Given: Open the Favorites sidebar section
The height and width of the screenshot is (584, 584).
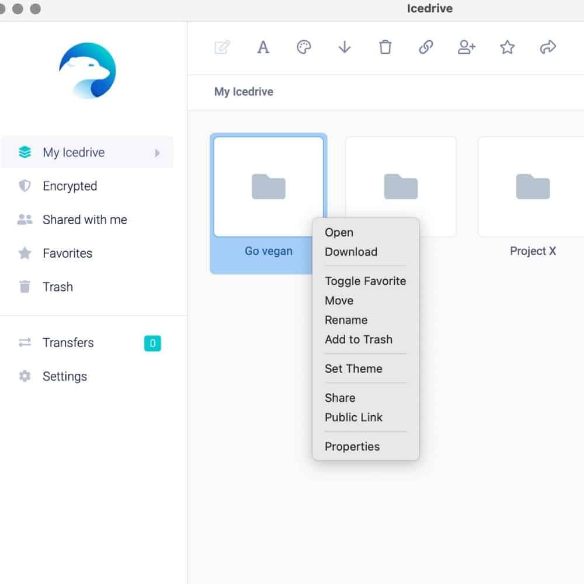Looking at the screenshot, I should 88,253.
